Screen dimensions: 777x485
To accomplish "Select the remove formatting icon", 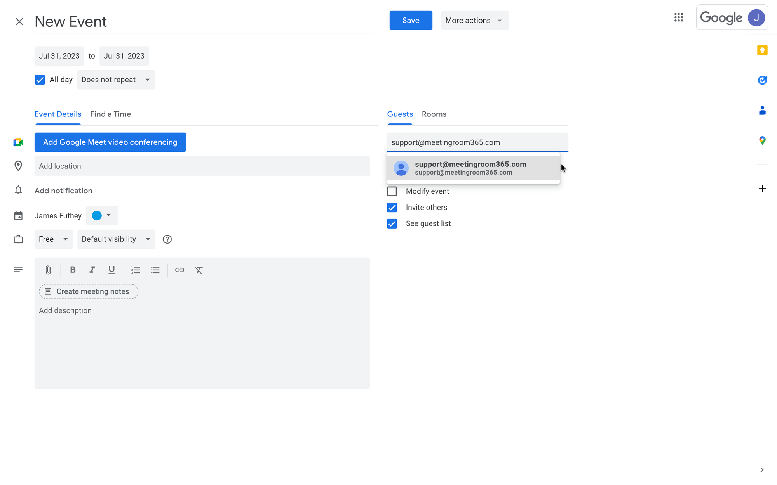I will coord(199,270).
